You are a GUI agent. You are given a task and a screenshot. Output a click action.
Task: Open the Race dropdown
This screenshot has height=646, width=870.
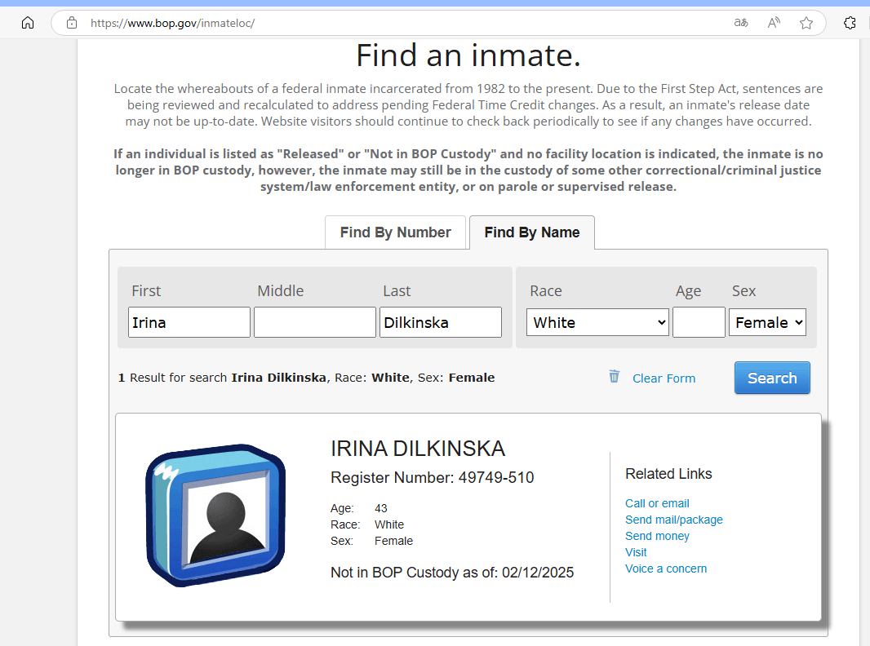tap(597, 322)
